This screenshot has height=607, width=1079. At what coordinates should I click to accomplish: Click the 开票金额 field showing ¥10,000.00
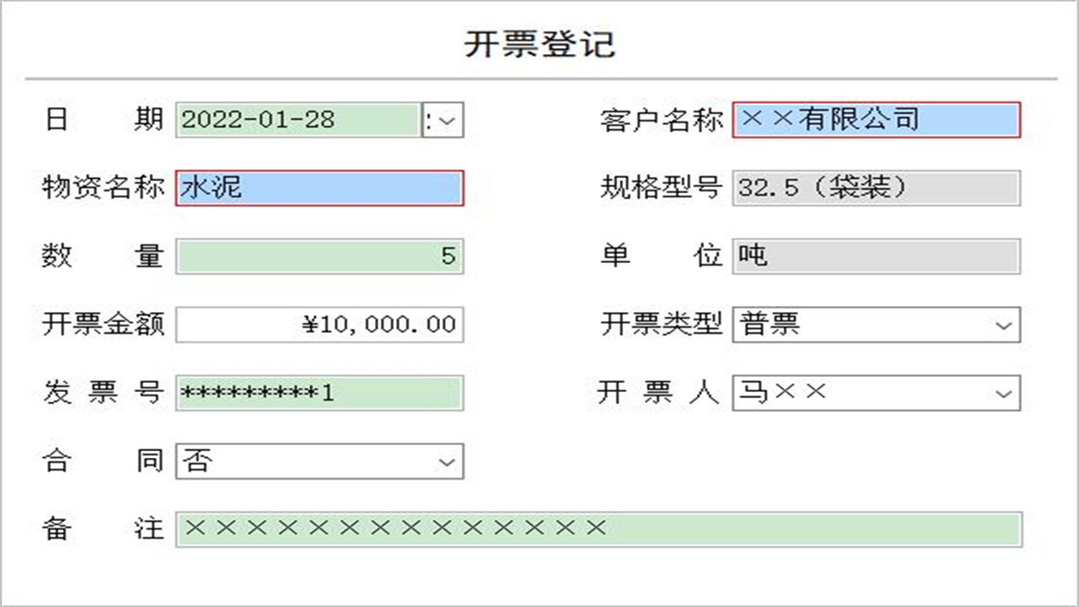point(319,325)
